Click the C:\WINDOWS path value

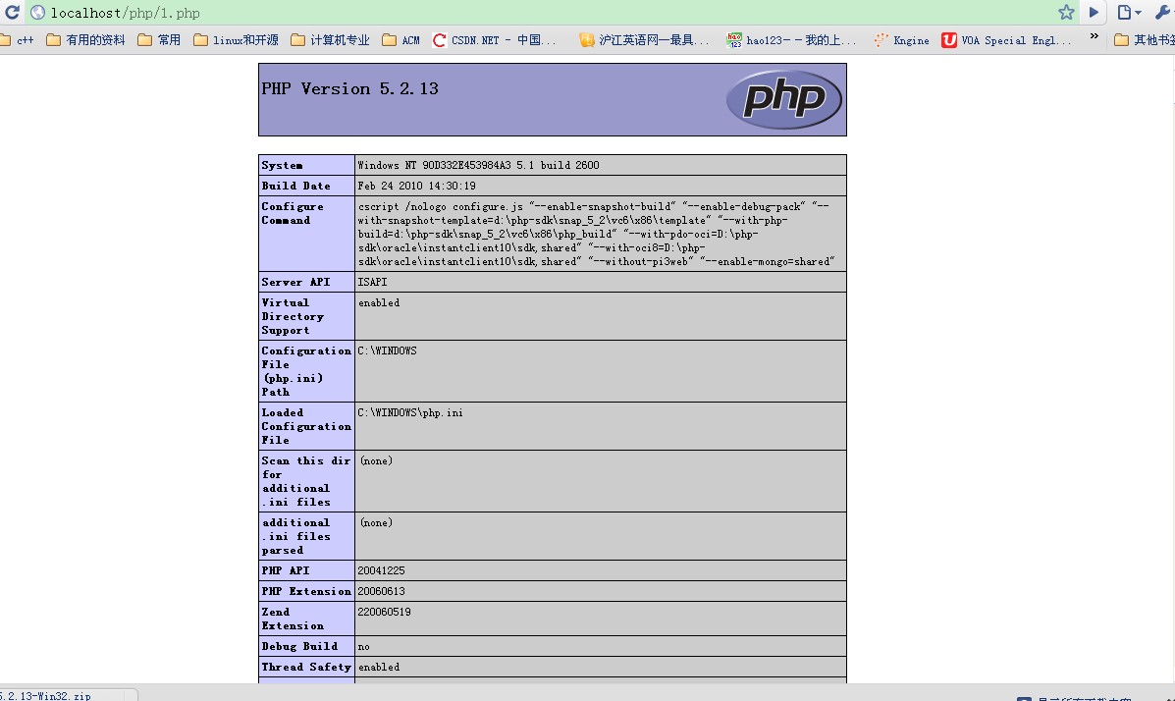pyautogui.click(x=388, y=350)
